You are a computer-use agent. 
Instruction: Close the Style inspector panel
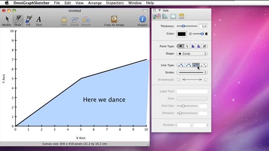pyautogui.click(x=155, y=10)
